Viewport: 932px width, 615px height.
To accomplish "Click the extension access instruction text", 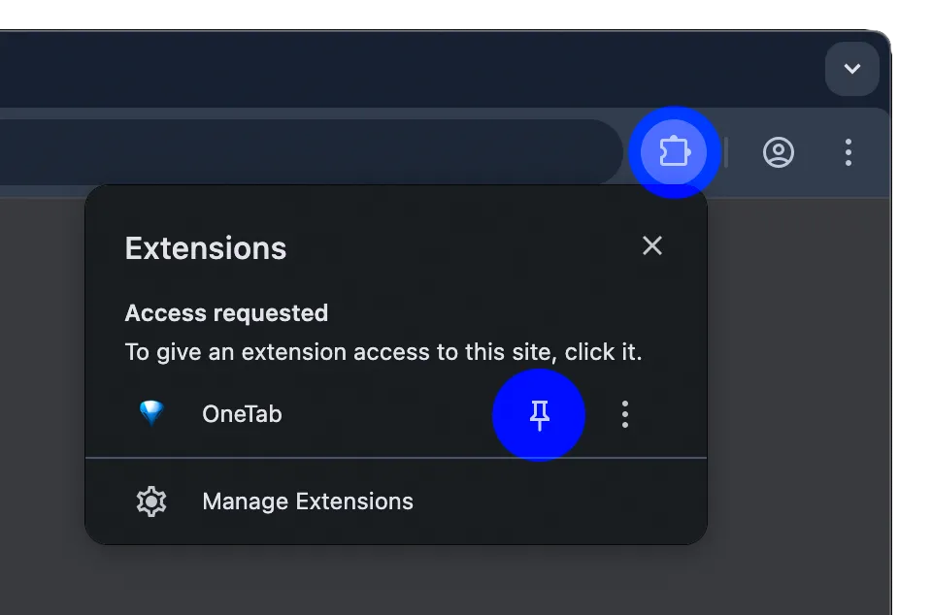I will tap(383, 351).
